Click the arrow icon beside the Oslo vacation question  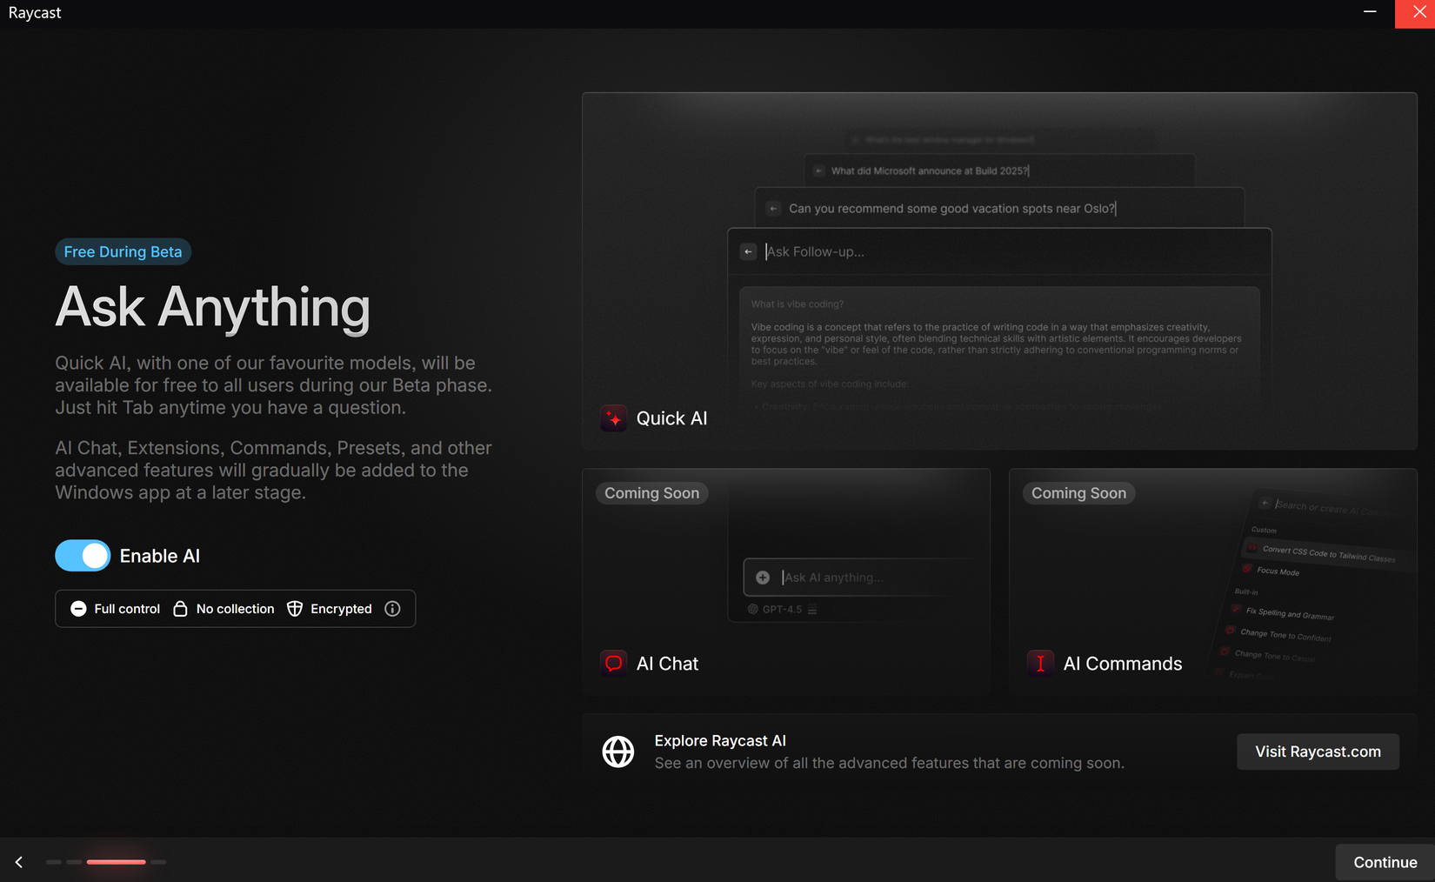point(773,209)
